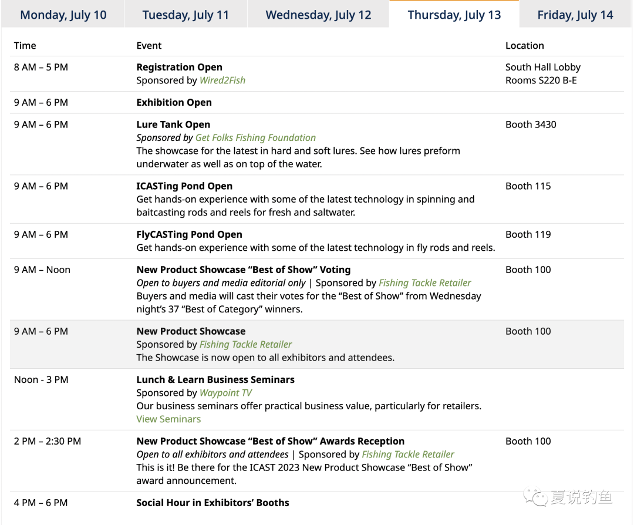Open the Tuesday, July 11 tab
The height and width of the screenshot is (525, 634).
[x=186, y=15]
